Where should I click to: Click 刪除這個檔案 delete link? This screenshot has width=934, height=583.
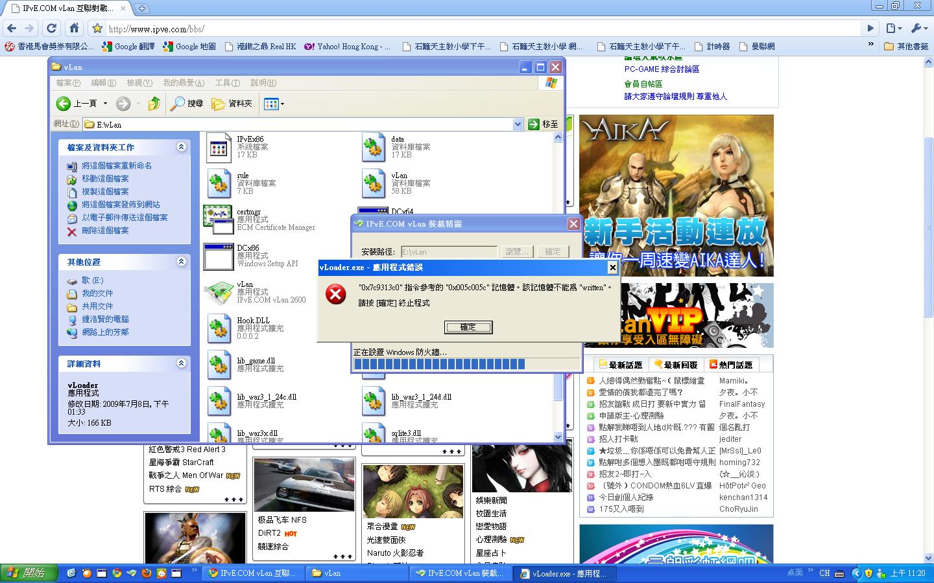tap(104, 231)
